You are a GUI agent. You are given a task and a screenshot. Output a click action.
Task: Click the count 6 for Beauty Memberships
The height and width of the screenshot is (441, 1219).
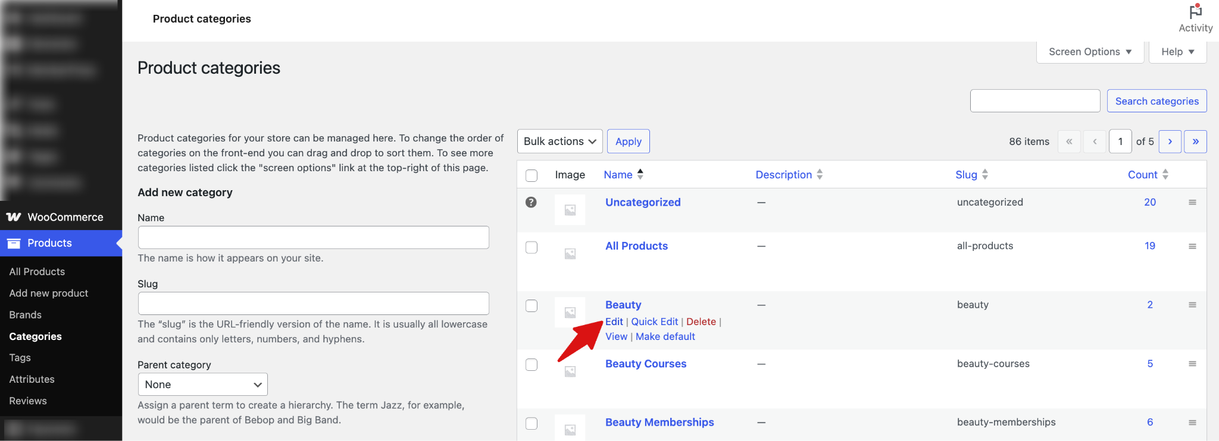click(x=1150, y=422)
